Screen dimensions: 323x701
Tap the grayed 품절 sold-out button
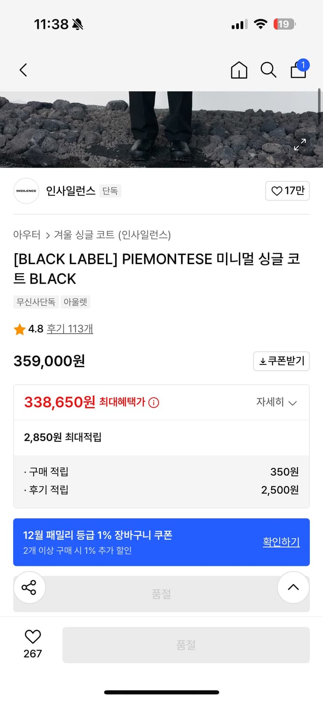(x=186, y=645)
